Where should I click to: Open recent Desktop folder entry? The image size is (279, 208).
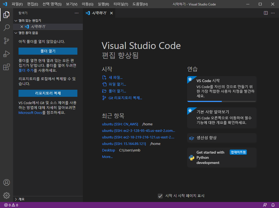click(108, 150)
